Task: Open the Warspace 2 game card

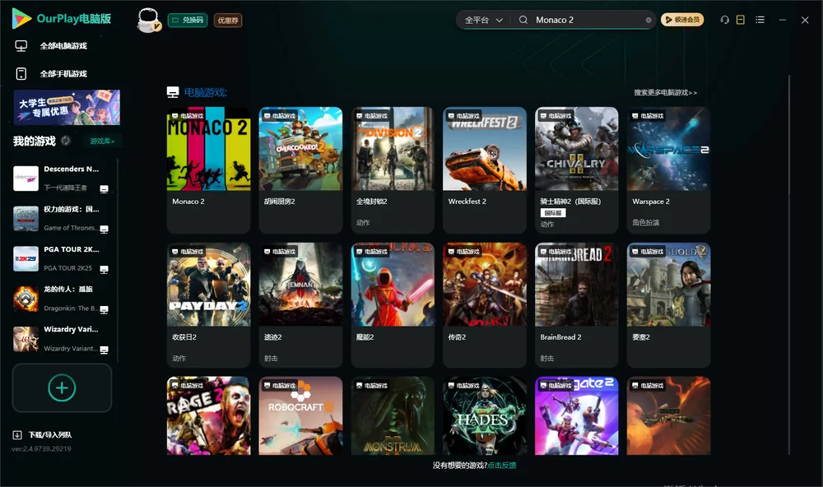Action: (x=668, y=170)
